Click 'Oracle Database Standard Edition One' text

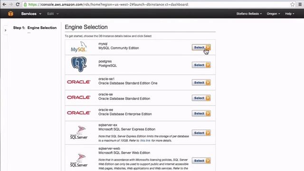[x=128, y=83]
